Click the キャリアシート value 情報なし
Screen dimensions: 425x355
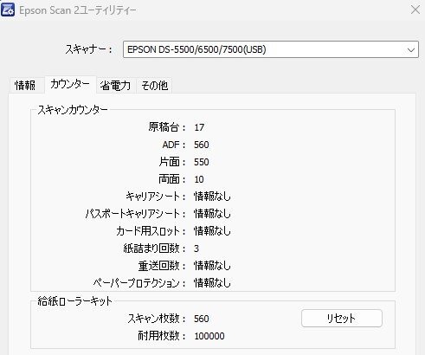[x=212, y=197]
